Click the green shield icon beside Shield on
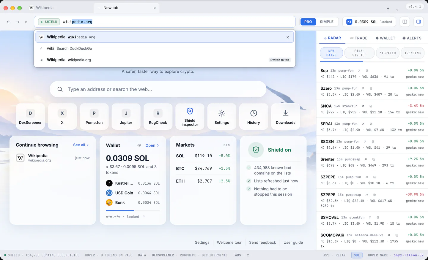 (x=256, y=150)
